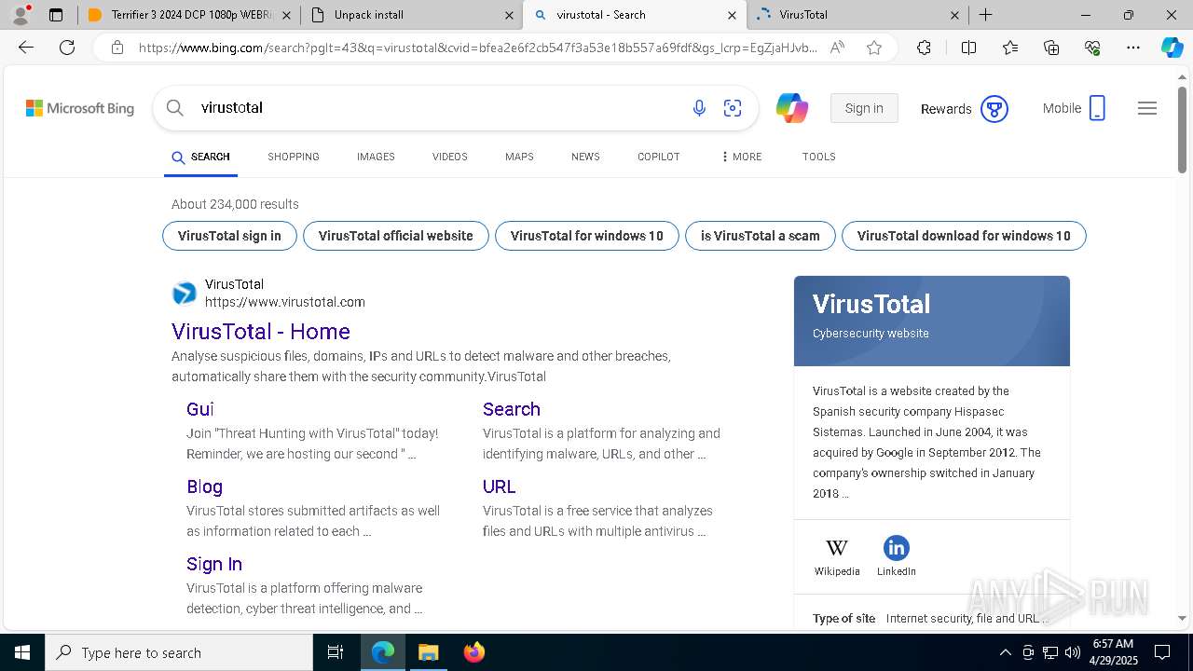Search using an image icon
This screenshot has width=1193, height=671.
(x=733, y=108)
